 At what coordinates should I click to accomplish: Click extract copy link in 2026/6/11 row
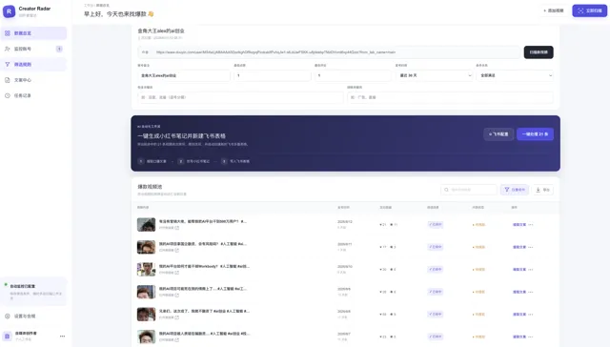pos(519,247)
